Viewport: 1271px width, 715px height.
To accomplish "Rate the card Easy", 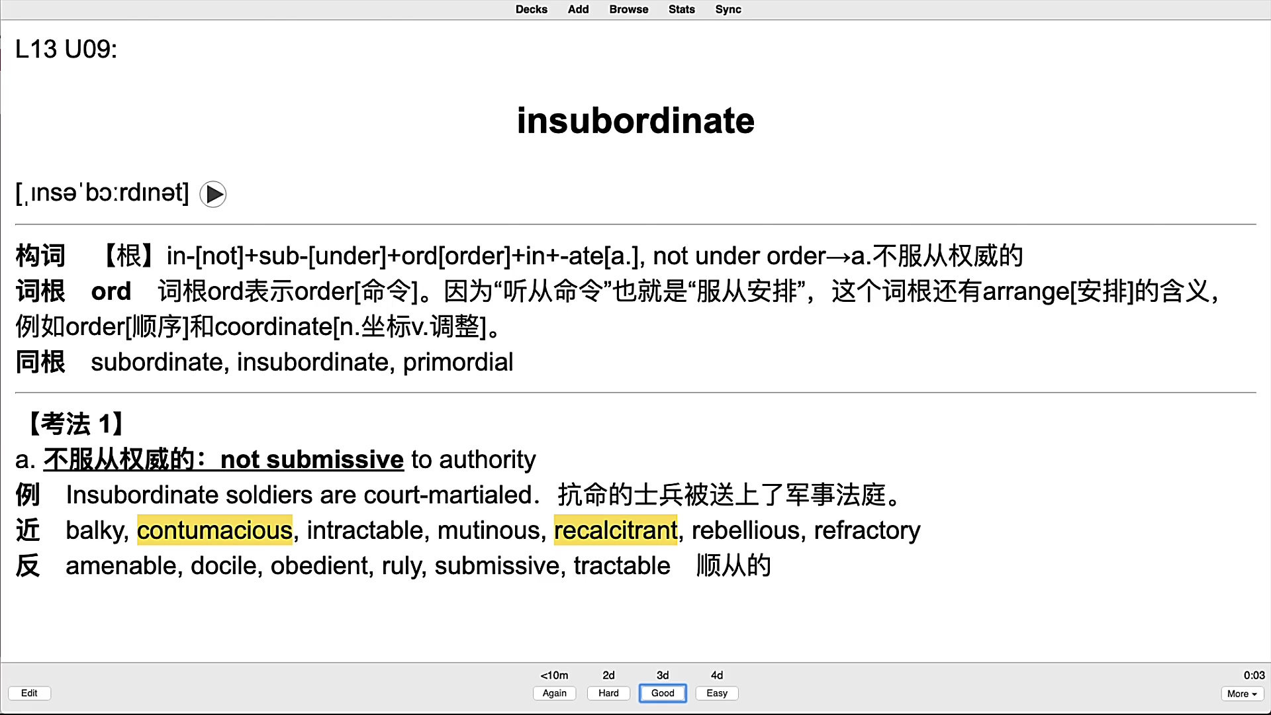I will point(716,693).
